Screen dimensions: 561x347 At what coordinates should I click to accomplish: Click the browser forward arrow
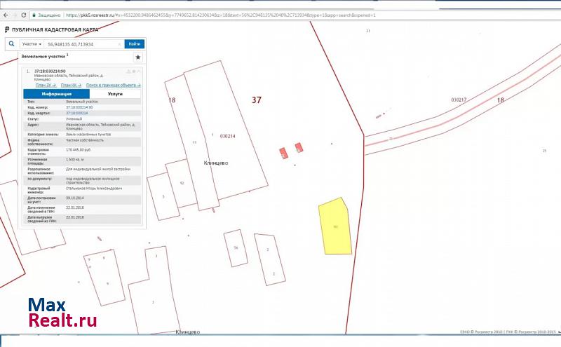pyautogui.click(x=15, y=15)
